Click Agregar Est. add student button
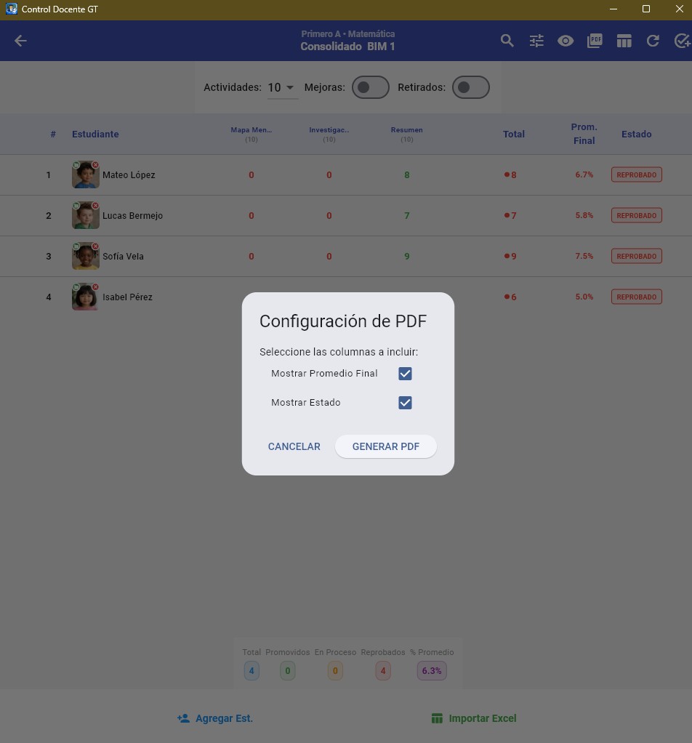This screenshot has height=743, width=692. click(215, 718)
